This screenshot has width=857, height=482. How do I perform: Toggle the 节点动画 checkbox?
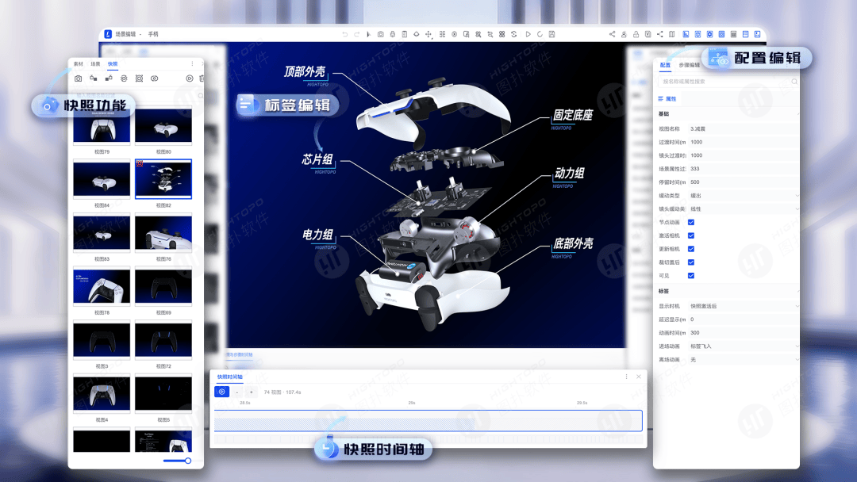point(691,222)
